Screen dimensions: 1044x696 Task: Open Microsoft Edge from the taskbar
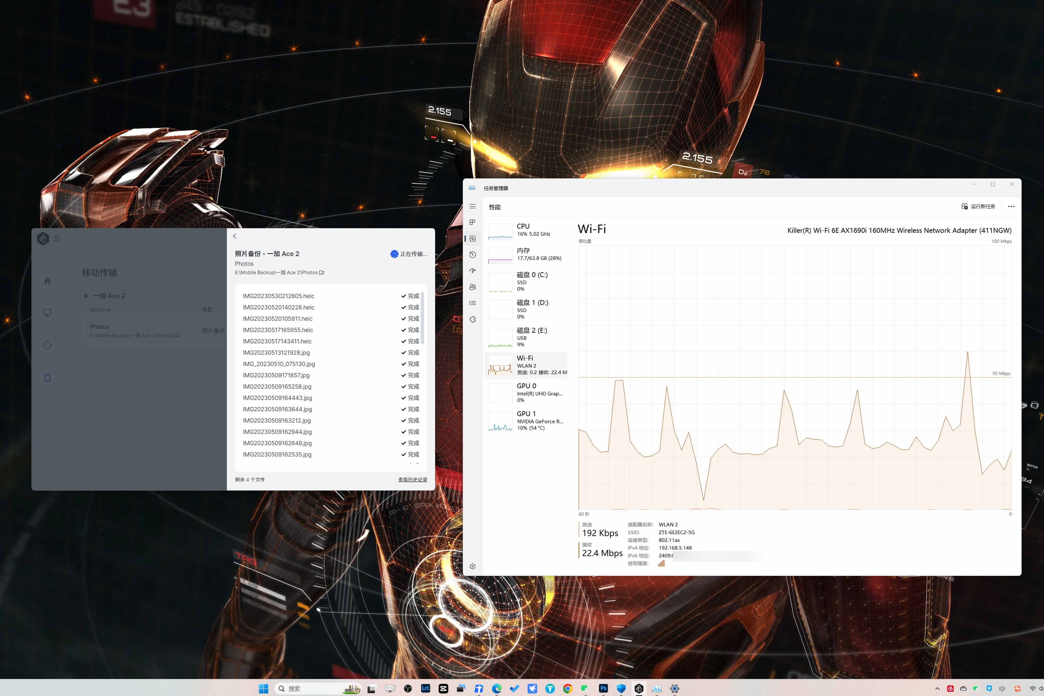(497, 689)
